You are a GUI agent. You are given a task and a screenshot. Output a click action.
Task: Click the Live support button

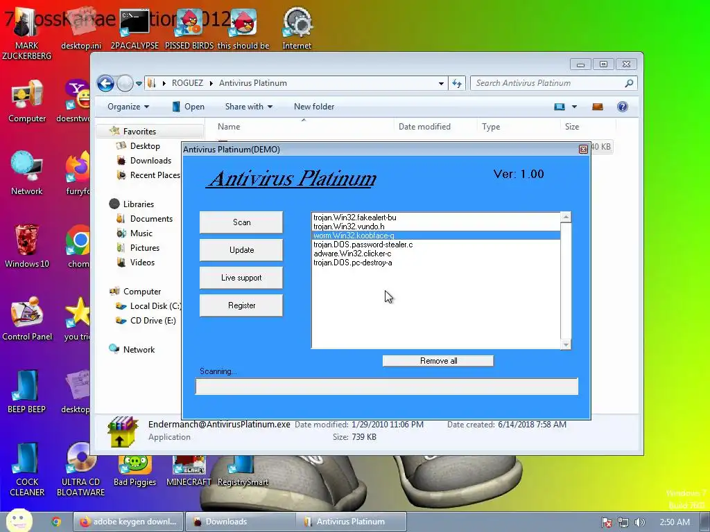tap(241, 278)
